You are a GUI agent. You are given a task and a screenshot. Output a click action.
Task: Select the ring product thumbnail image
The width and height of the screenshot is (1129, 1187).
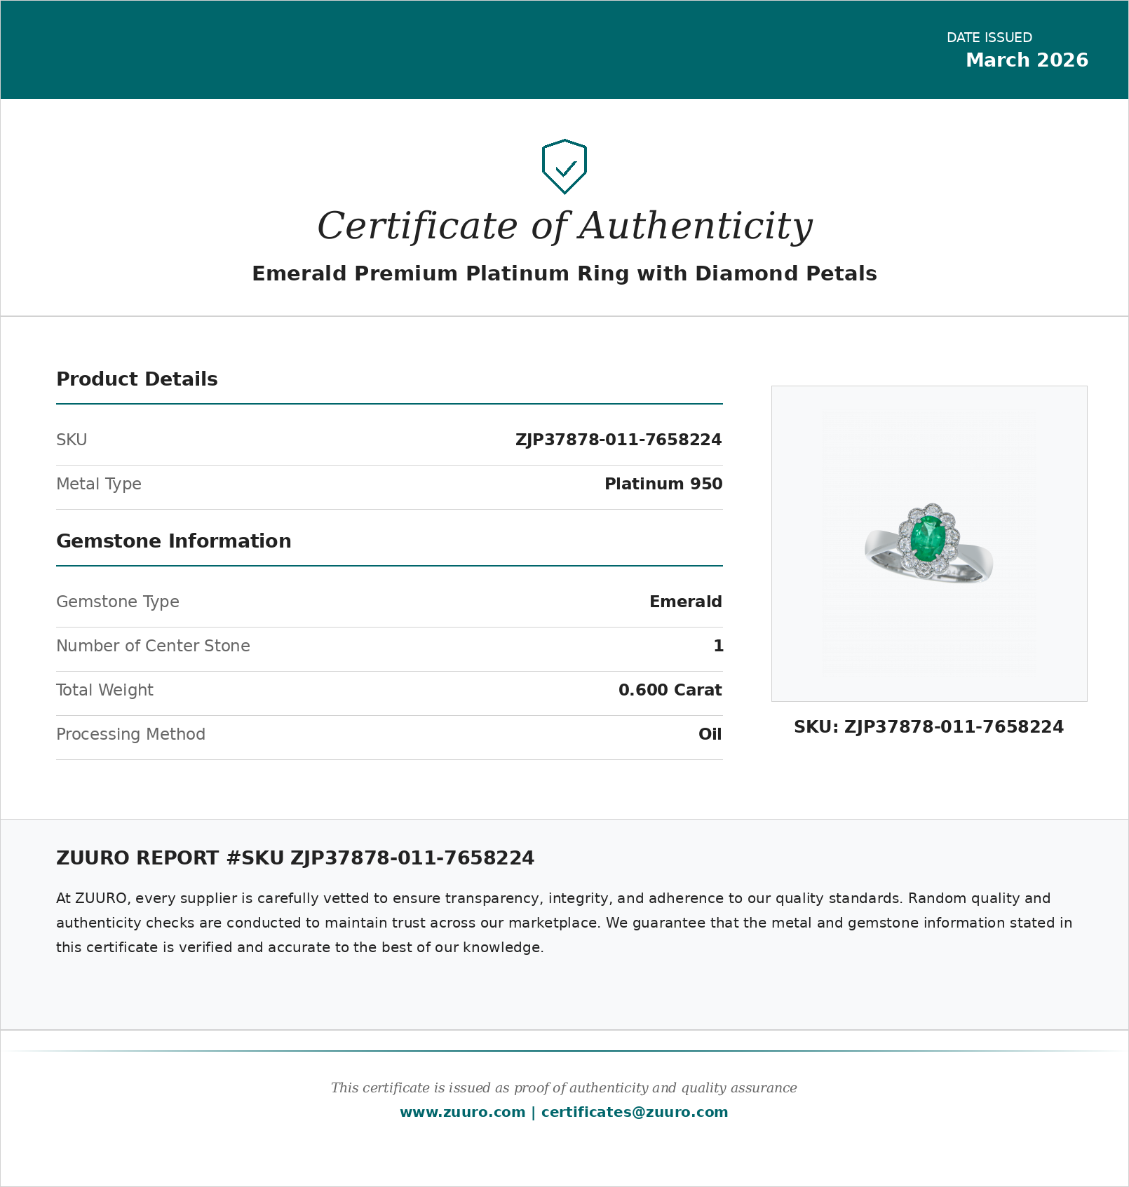928,543
